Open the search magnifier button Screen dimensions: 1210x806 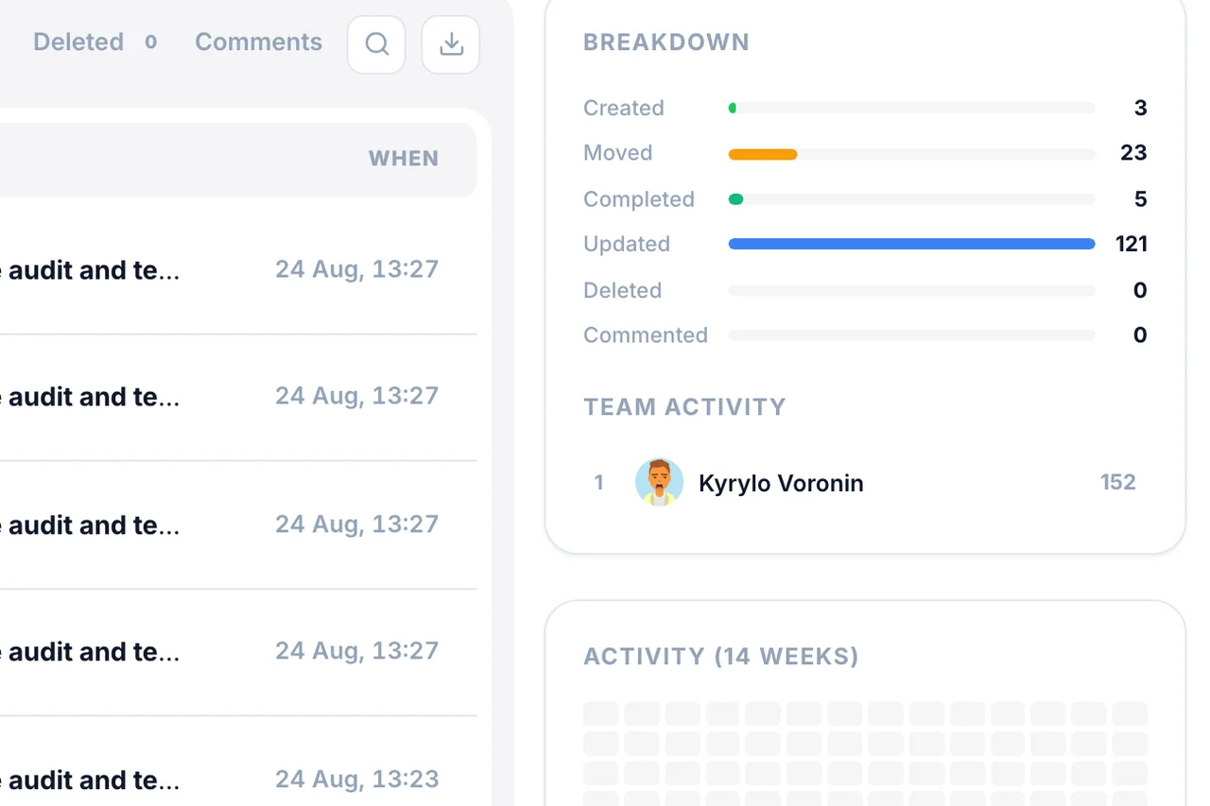coord(376,44)
